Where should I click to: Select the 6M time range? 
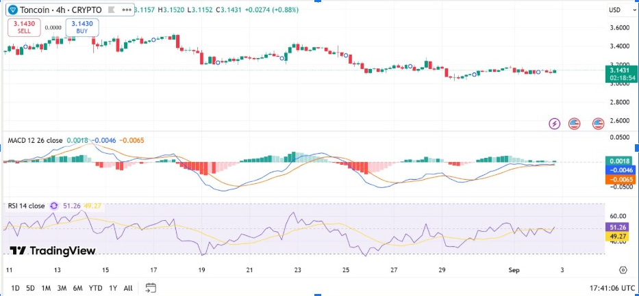77,288
